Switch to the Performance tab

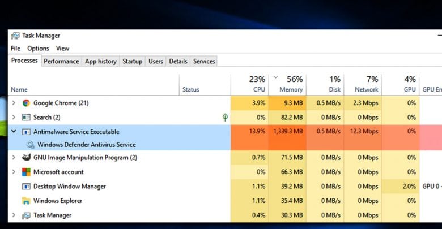tap(61, 61)
